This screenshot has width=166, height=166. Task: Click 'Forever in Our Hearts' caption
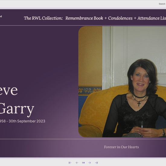(x=121, y=147)
